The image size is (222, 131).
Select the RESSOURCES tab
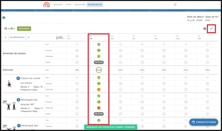click(95, 5)
